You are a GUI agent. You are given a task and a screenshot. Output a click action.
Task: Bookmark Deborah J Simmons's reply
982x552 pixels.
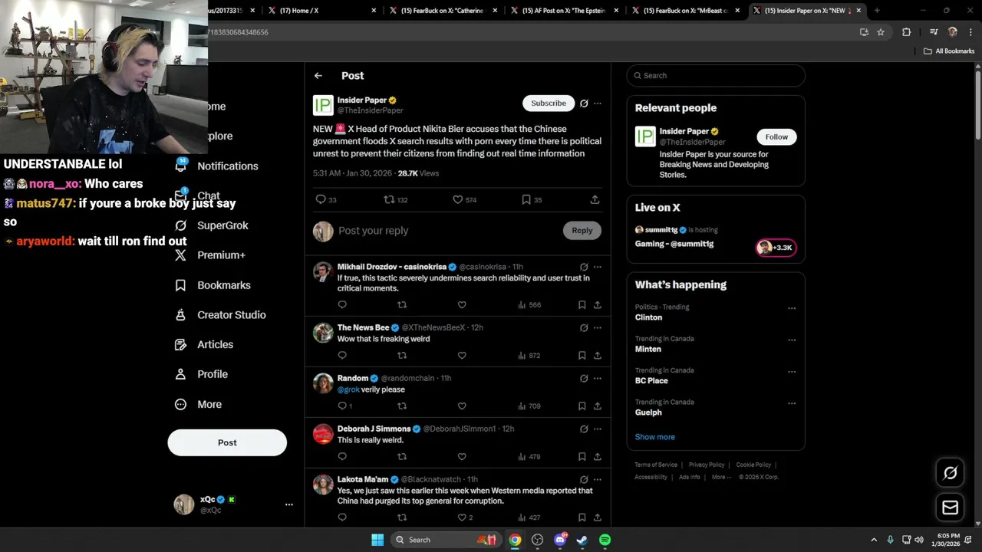click(582, 457)
